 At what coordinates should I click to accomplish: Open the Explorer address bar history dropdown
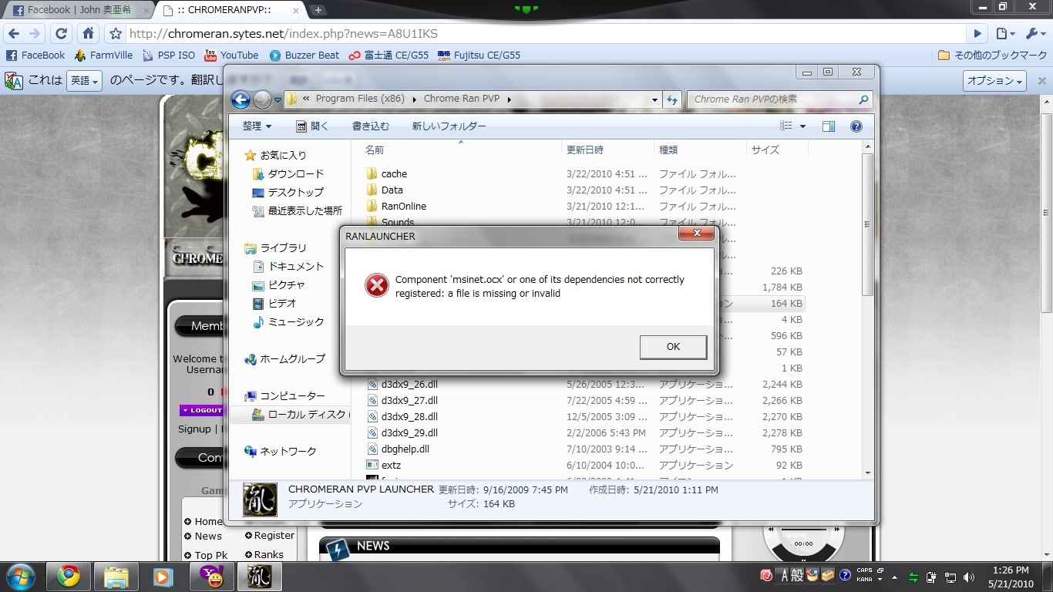point(654,99)
